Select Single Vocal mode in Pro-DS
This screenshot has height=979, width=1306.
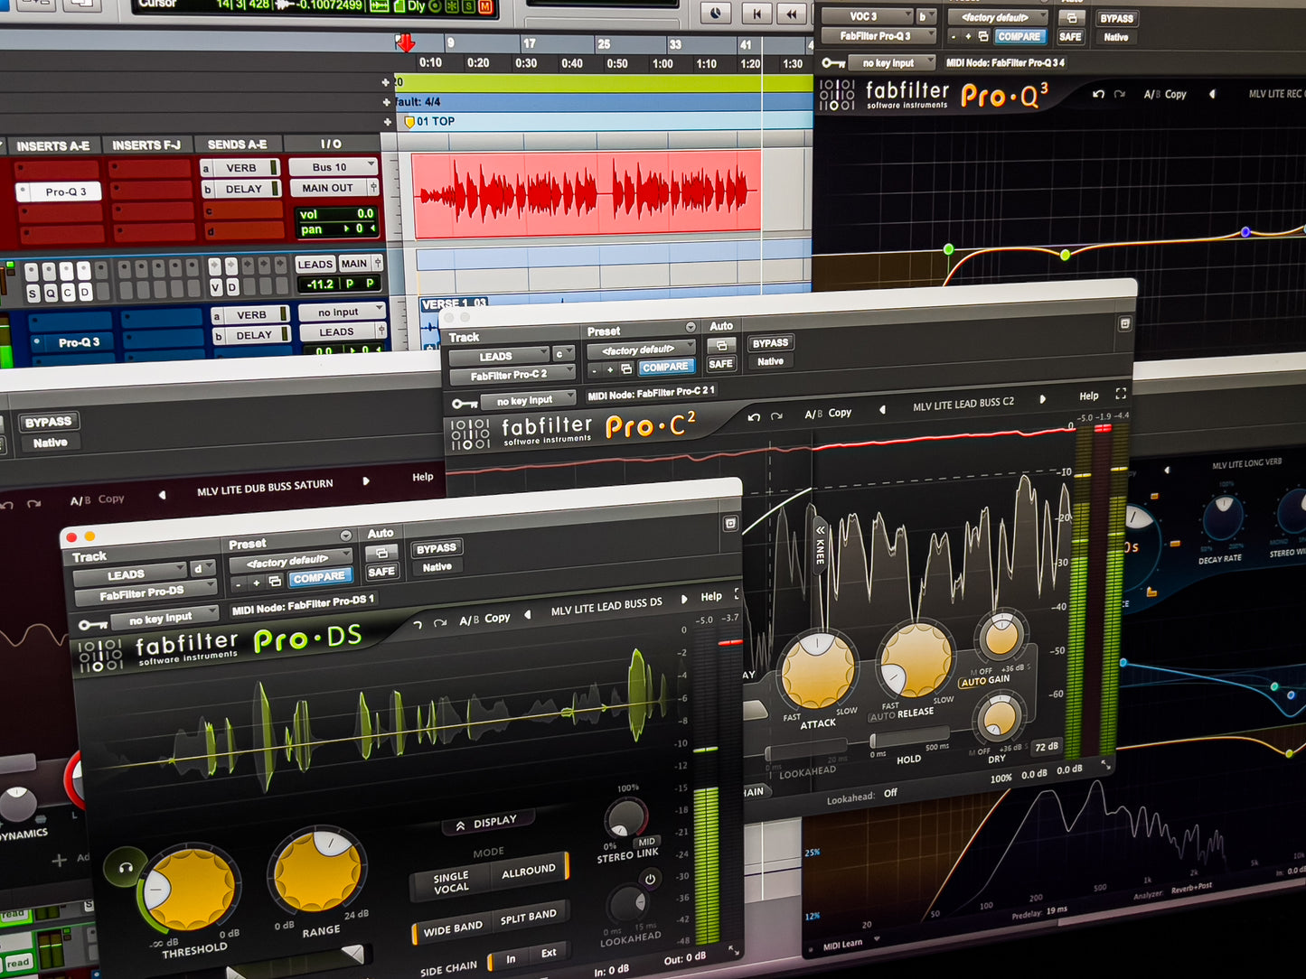point(450,882)
